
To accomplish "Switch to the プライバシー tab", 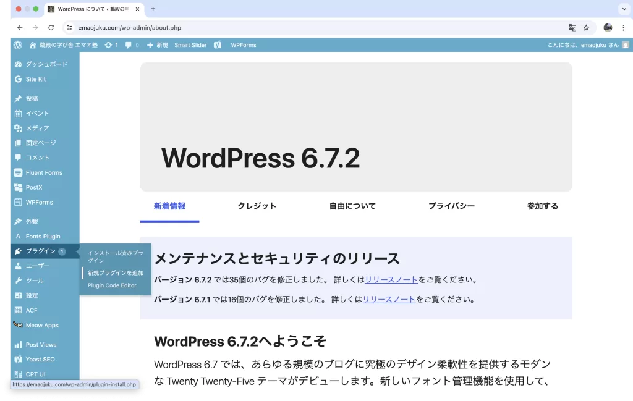I will [x=451, y=206].
